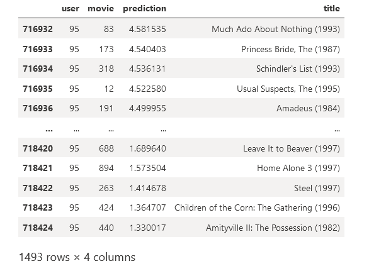Click the Amadeus (1984) cell
The image size is (386, 271).
pos(308,108)
